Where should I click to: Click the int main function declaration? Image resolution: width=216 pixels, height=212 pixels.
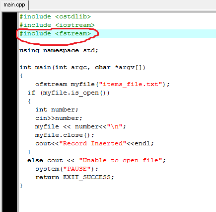pyautogui.click(x=82, y=68)
